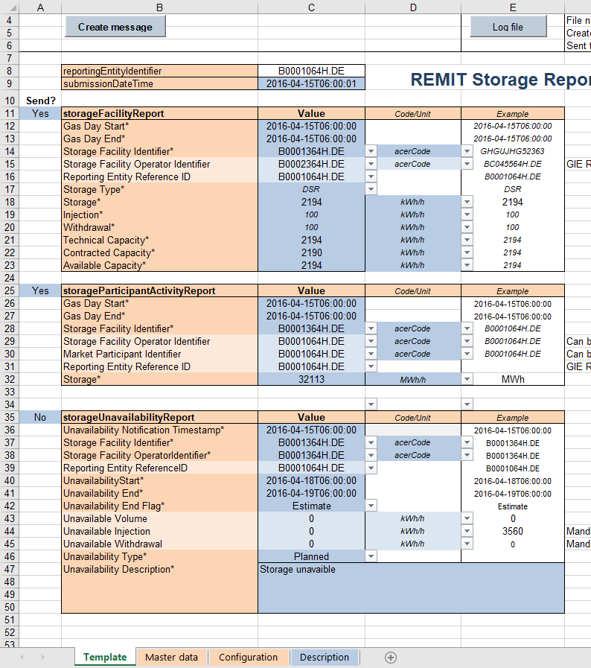This screenshot has width=591, height=668.
Task: Click the Log file button
Action: (508, 27)
